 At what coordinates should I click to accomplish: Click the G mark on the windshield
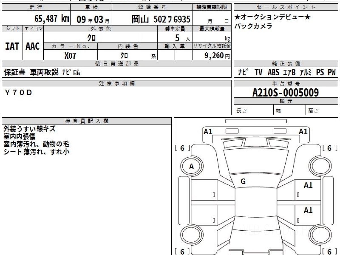243,182
